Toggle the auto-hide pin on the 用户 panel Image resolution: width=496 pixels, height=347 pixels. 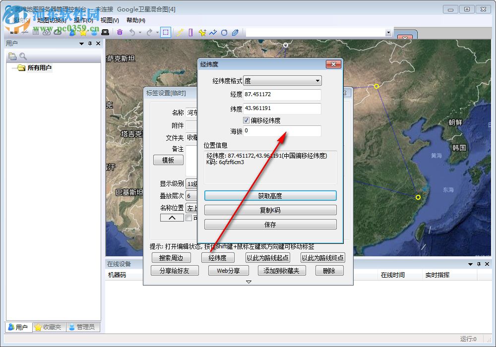tap(89, 43)
